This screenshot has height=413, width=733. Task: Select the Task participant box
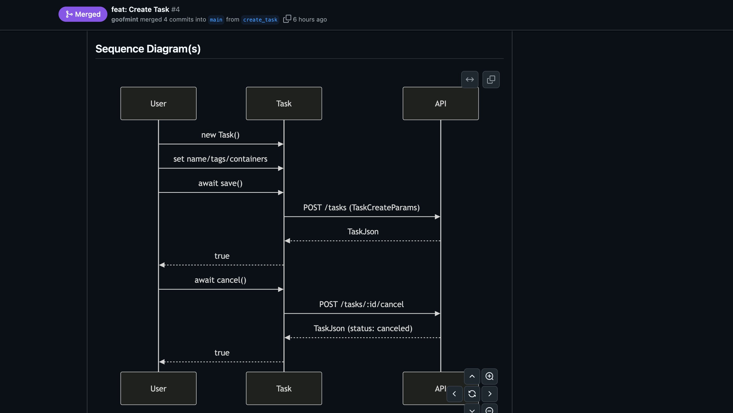click(284, 103)
